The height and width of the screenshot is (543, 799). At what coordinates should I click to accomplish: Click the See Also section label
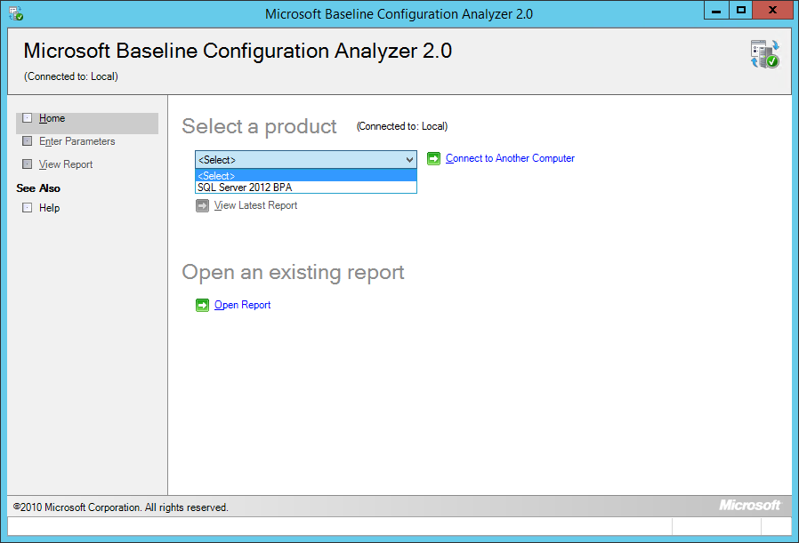(x=38, y=188)
